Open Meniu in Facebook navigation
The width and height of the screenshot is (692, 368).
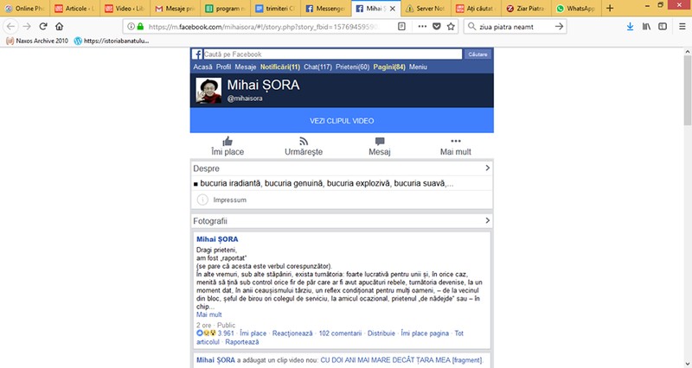click(418, 67)
